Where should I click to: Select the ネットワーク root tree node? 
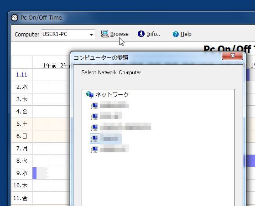[x=107, y=94]
